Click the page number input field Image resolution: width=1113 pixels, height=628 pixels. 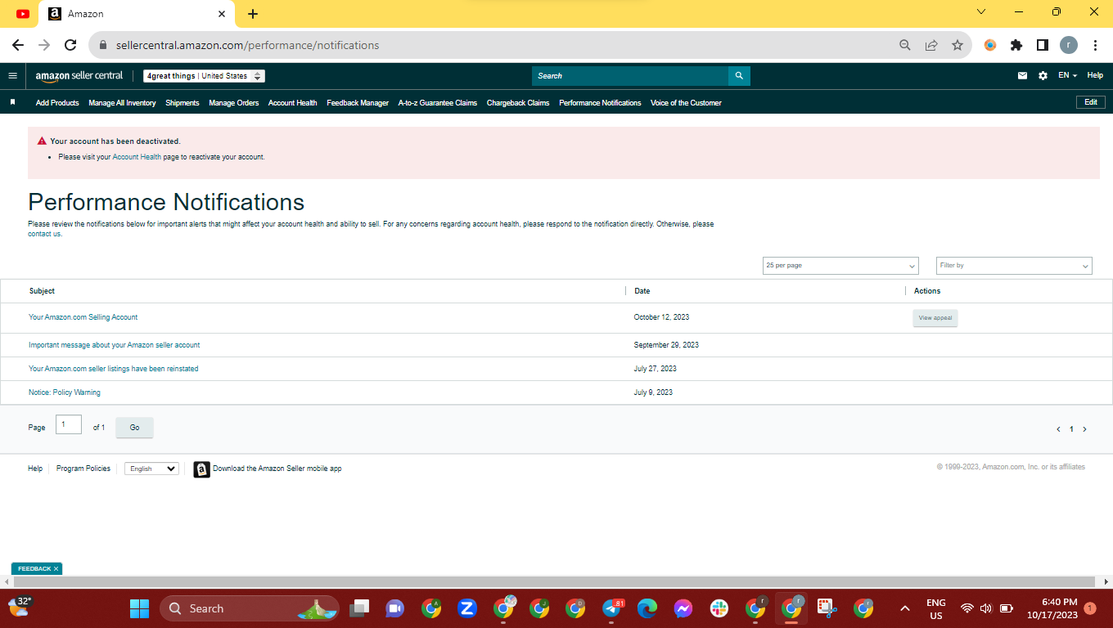[69, 424]
